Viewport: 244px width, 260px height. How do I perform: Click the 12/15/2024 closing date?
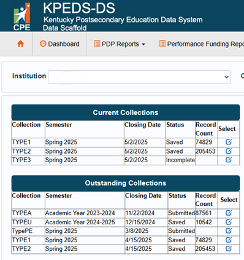tap(140, 222)
